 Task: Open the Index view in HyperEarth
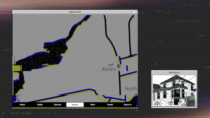[22, 105]
